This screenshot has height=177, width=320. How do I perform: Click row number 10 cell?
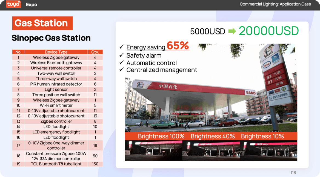click(x=18, y=105)
